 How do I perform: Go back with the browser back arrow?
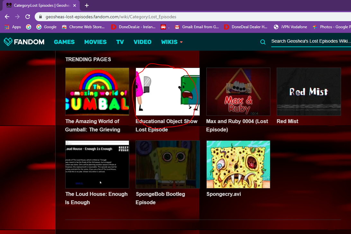[x=7, y=17]
